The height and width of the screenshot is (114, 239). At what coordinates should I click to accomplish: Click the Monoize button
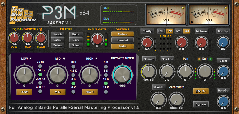click(149, 59)
